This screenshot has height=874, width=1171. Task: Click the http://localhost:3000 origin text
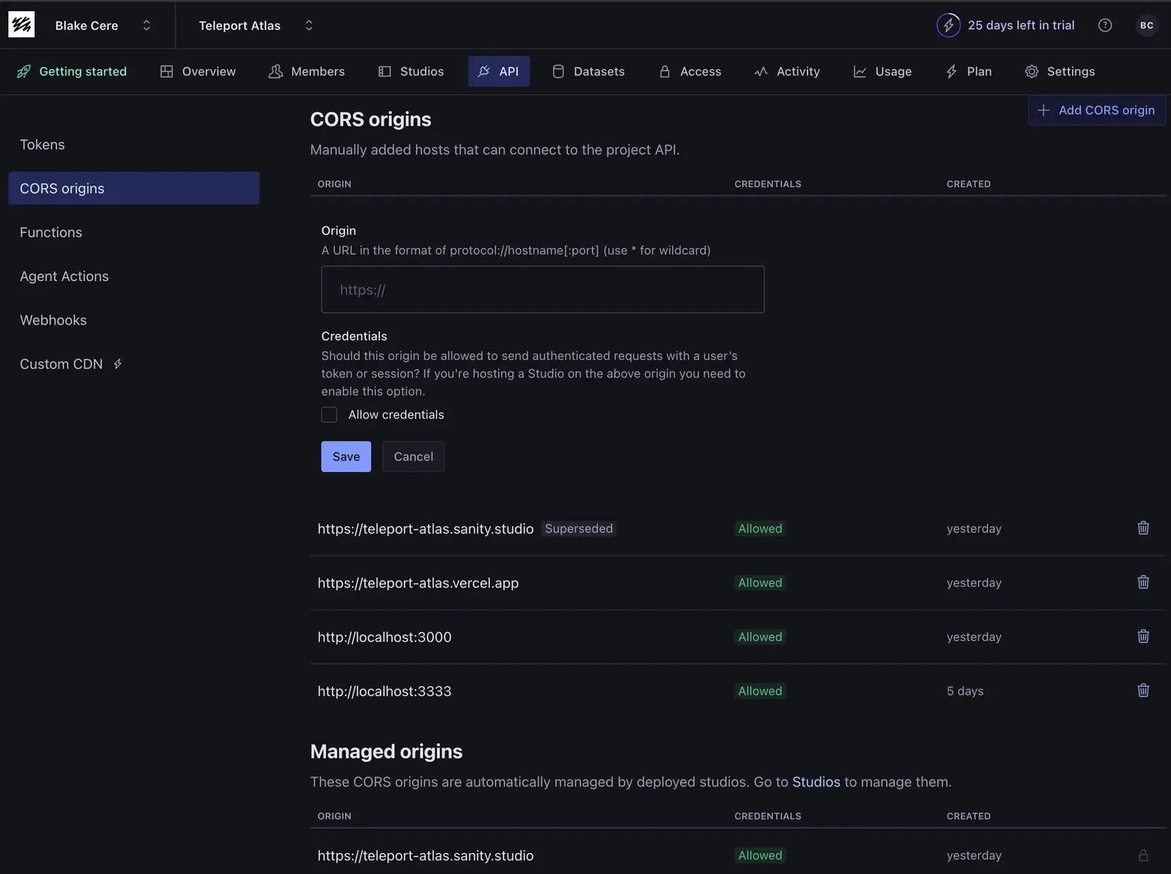tap(384, 637)
